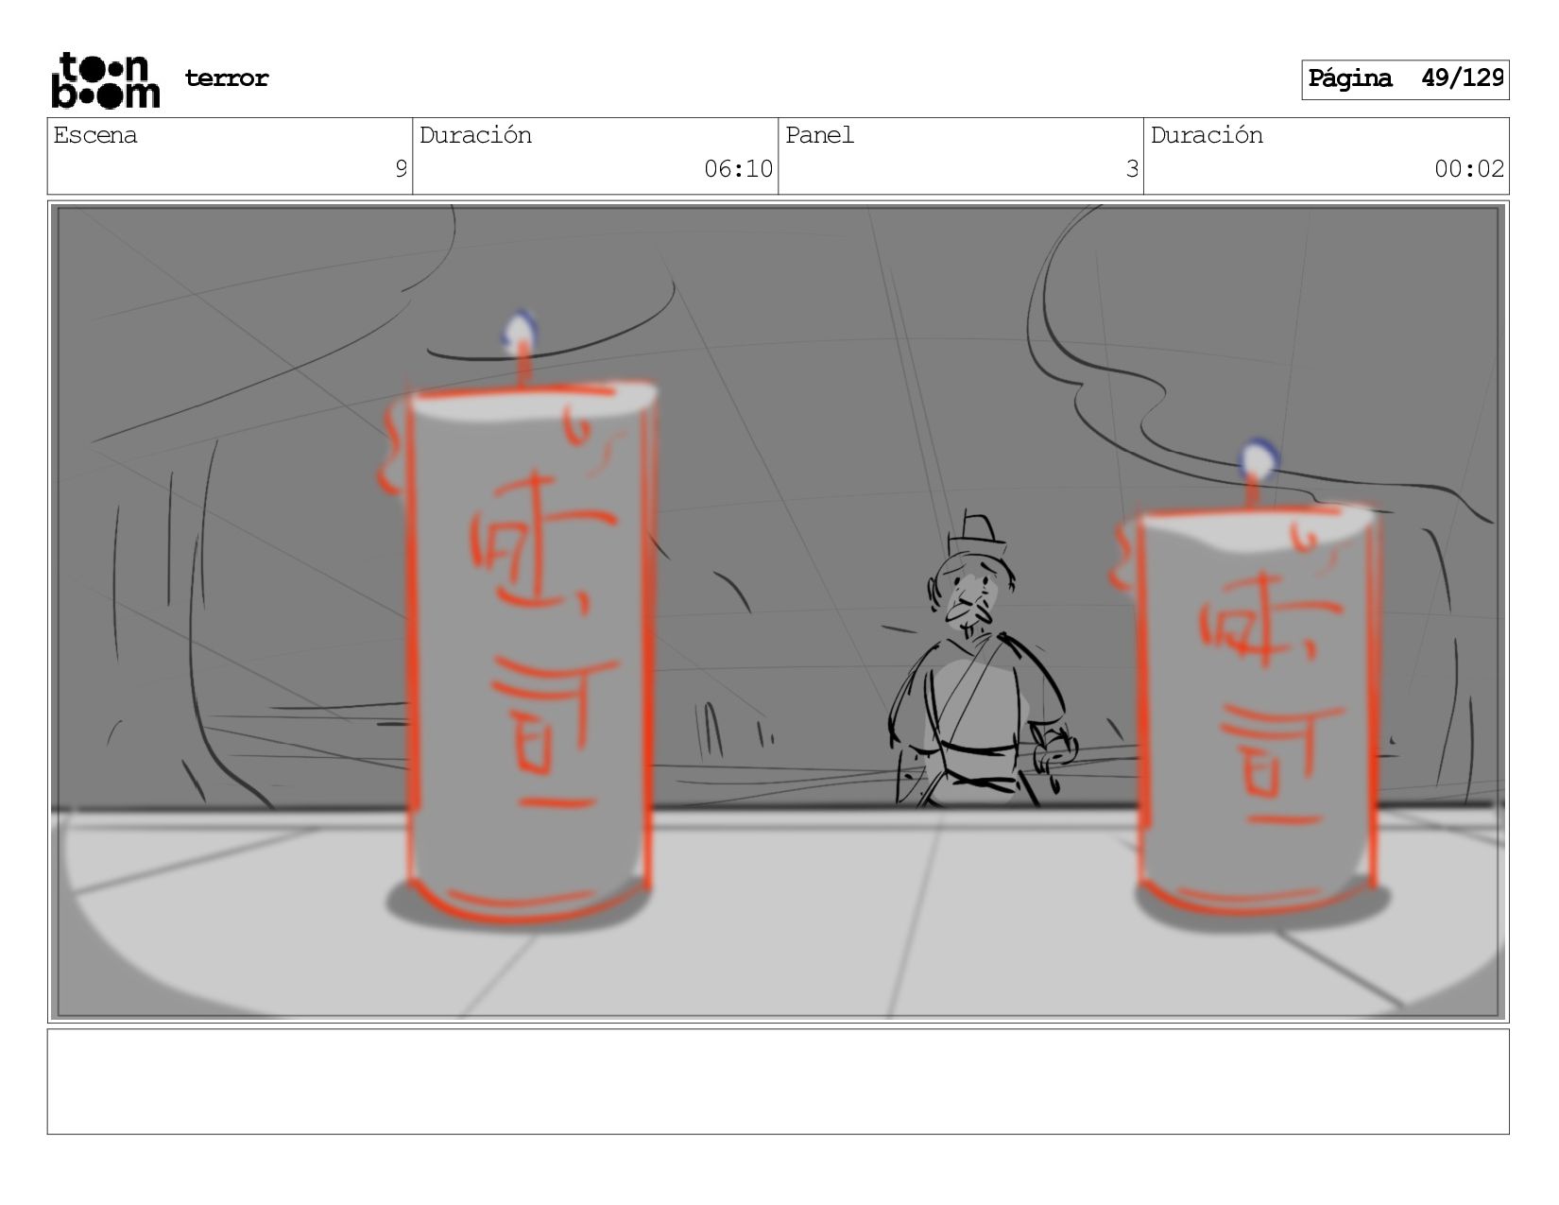Click the 'Página 49/129' page box
Image resolution: width=1559 pixels, height=1205 pixels.
click(x=1405, y=79)
